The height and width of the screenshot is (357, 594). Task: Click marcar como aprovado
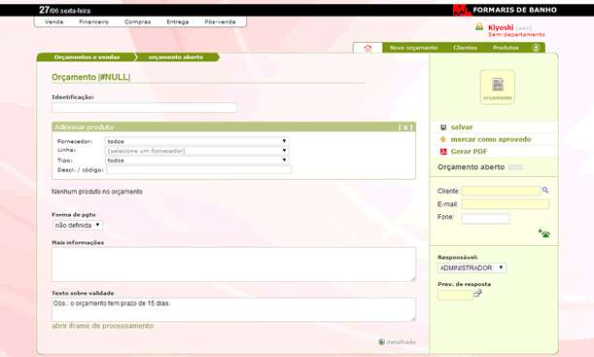tap(491, 139)
